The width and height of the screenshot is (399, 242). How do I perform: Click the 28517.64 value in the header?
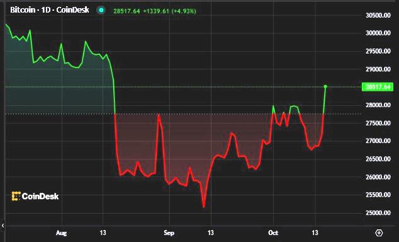(126, 11)
